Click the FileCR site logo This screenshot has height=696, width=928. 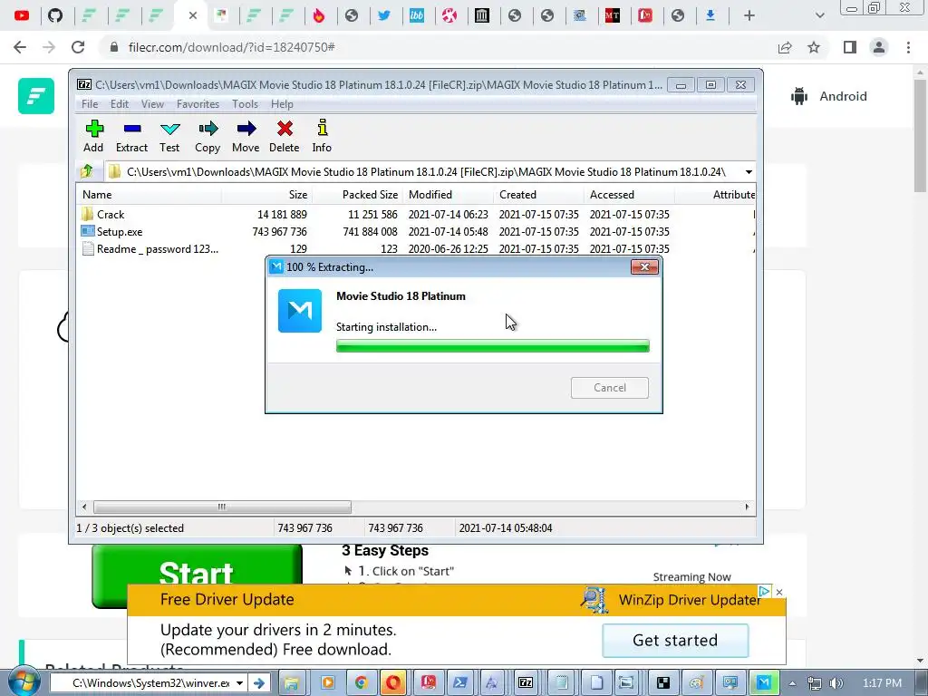point(36,96)
